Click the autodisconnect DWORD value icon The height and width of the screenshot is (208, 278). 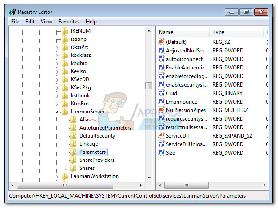[161, 59]
